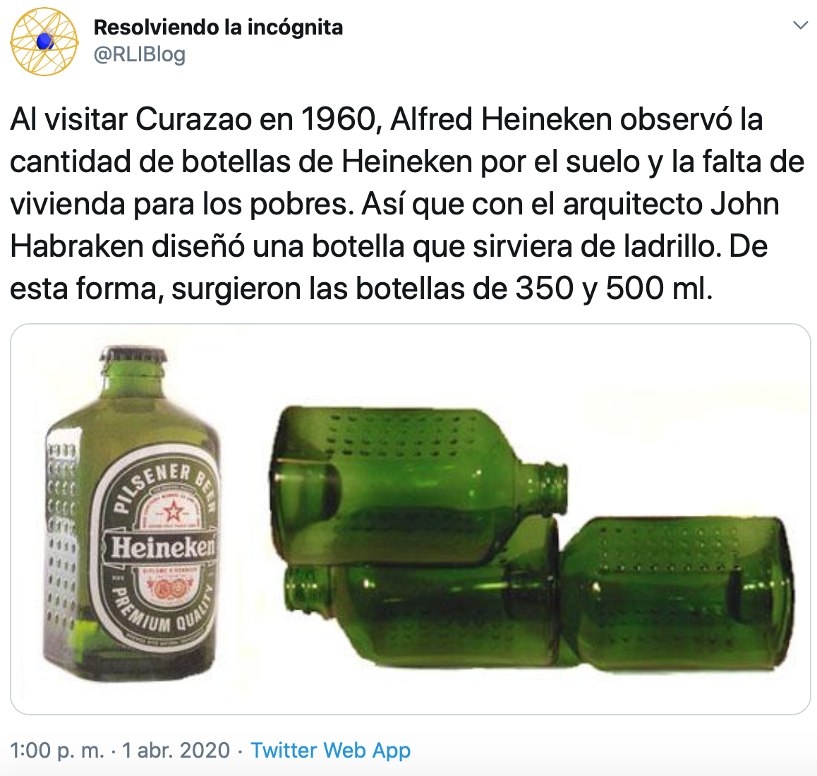Click the 1:00 p. m. timestamp
The image size is (817, 776).
point(57,750)
